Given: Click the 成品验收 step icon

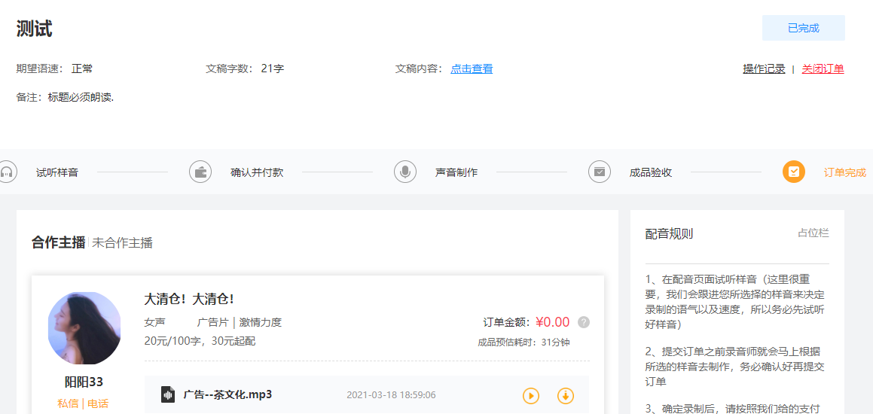Looking at the screenshot, I should (x=600, y=172).
